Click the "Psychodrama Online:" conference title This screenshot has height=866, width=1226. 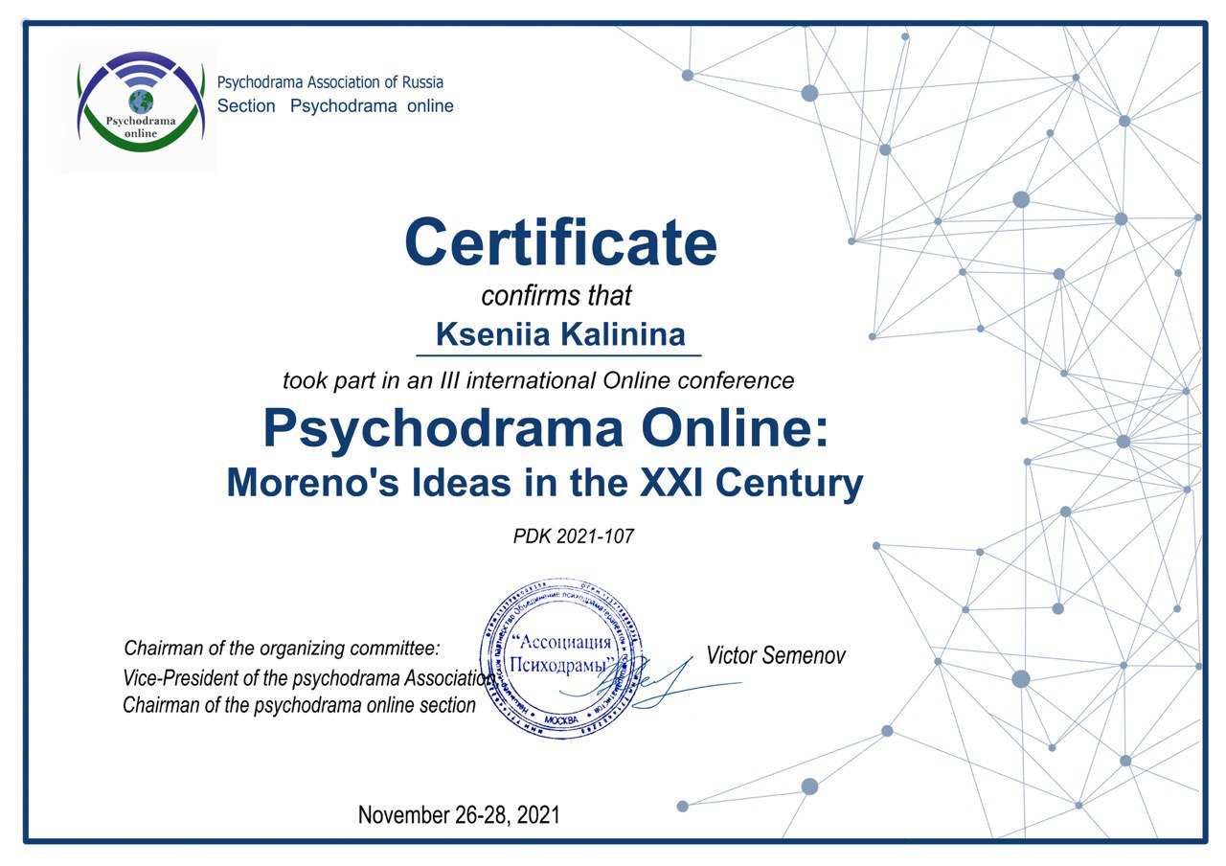[544, 429]
